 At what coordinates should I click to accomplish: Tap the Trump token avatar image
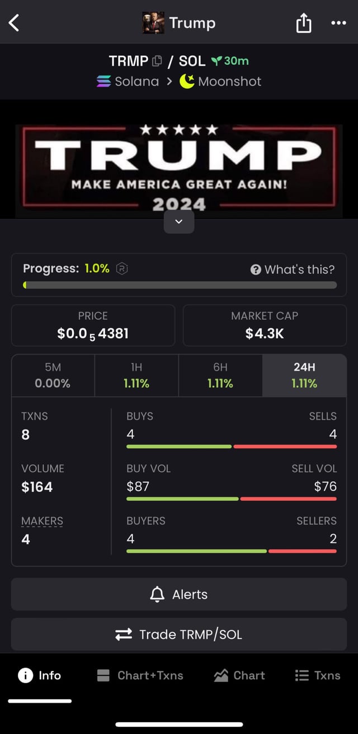tap(153, 23)
